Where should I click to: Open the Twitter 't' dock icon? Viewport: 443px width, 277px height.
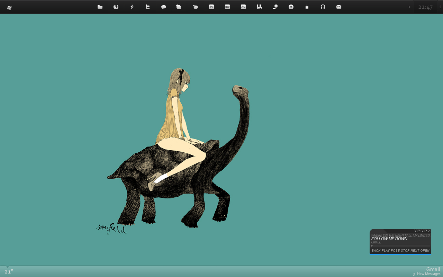[148, 7]
